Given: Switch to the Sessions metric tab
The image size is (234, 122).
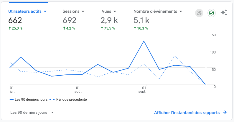Looking at the screenshot, I should point(71,12).
